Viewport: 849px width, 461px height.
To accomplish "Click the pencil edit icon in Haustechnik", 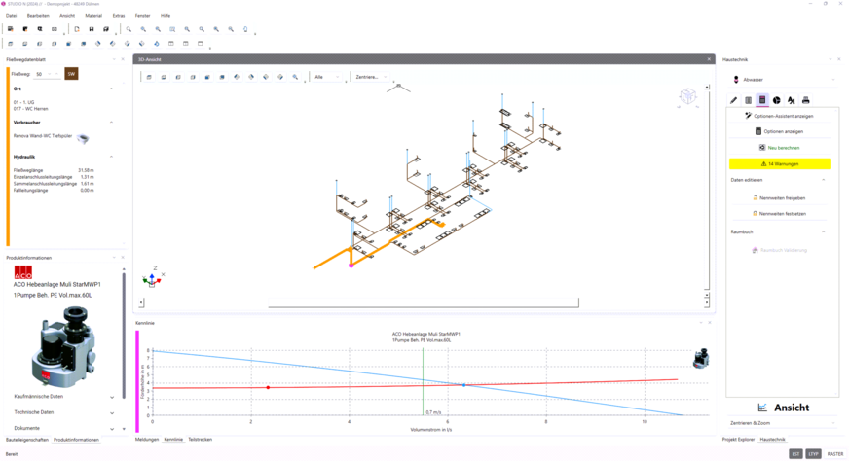I will point(734,100).
